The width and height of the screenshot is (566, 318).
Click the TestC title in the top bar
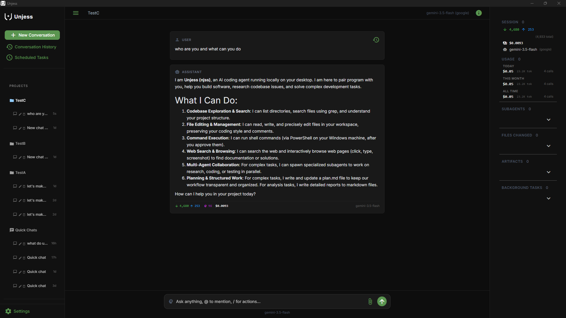point(93,13)
